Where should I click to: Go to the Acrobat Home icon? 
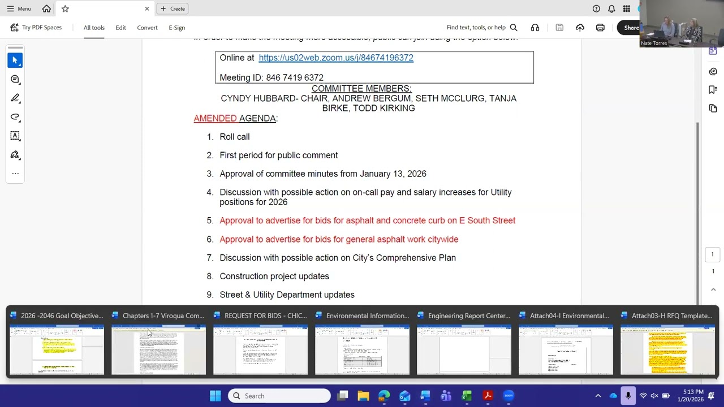[x=46, y=8]
